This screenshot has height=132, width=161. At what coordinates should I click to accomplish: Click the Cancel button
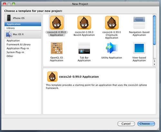point(126,124)
